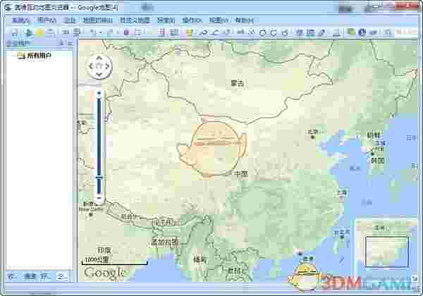
Task: Click the leftmost icon in the left panel bottom bar
Action: pyautogui.click(x=13, y=276)
